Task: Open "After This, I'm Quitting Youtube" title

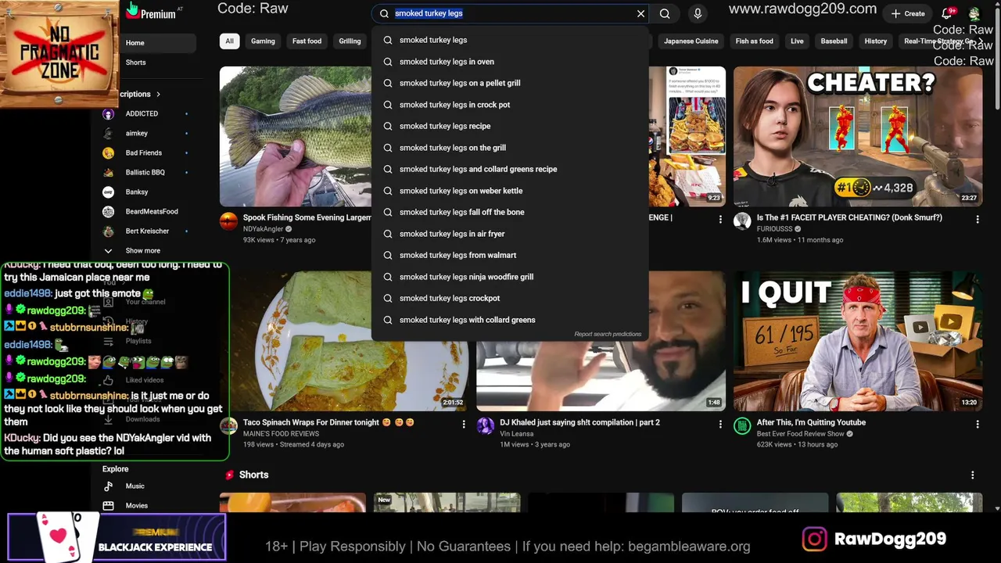Action: (x=811, y=422)
